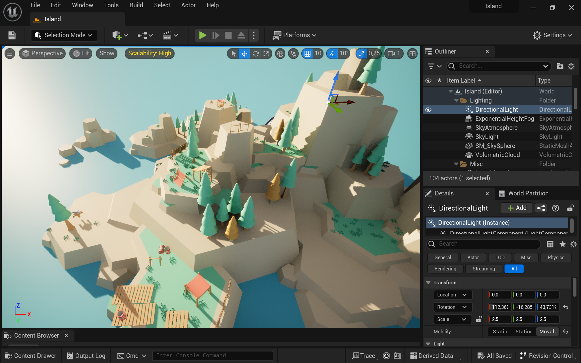The image size is (581, 363).
Task: Switch to the World Partition tab
Action: (528, 193)
